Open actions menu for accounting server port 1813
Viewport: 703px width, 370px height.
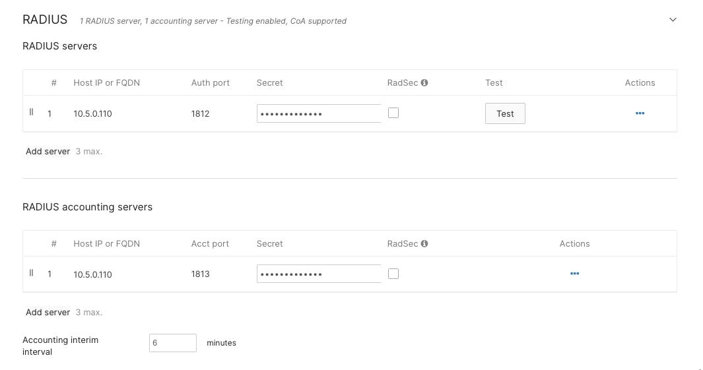pos(574,274)
